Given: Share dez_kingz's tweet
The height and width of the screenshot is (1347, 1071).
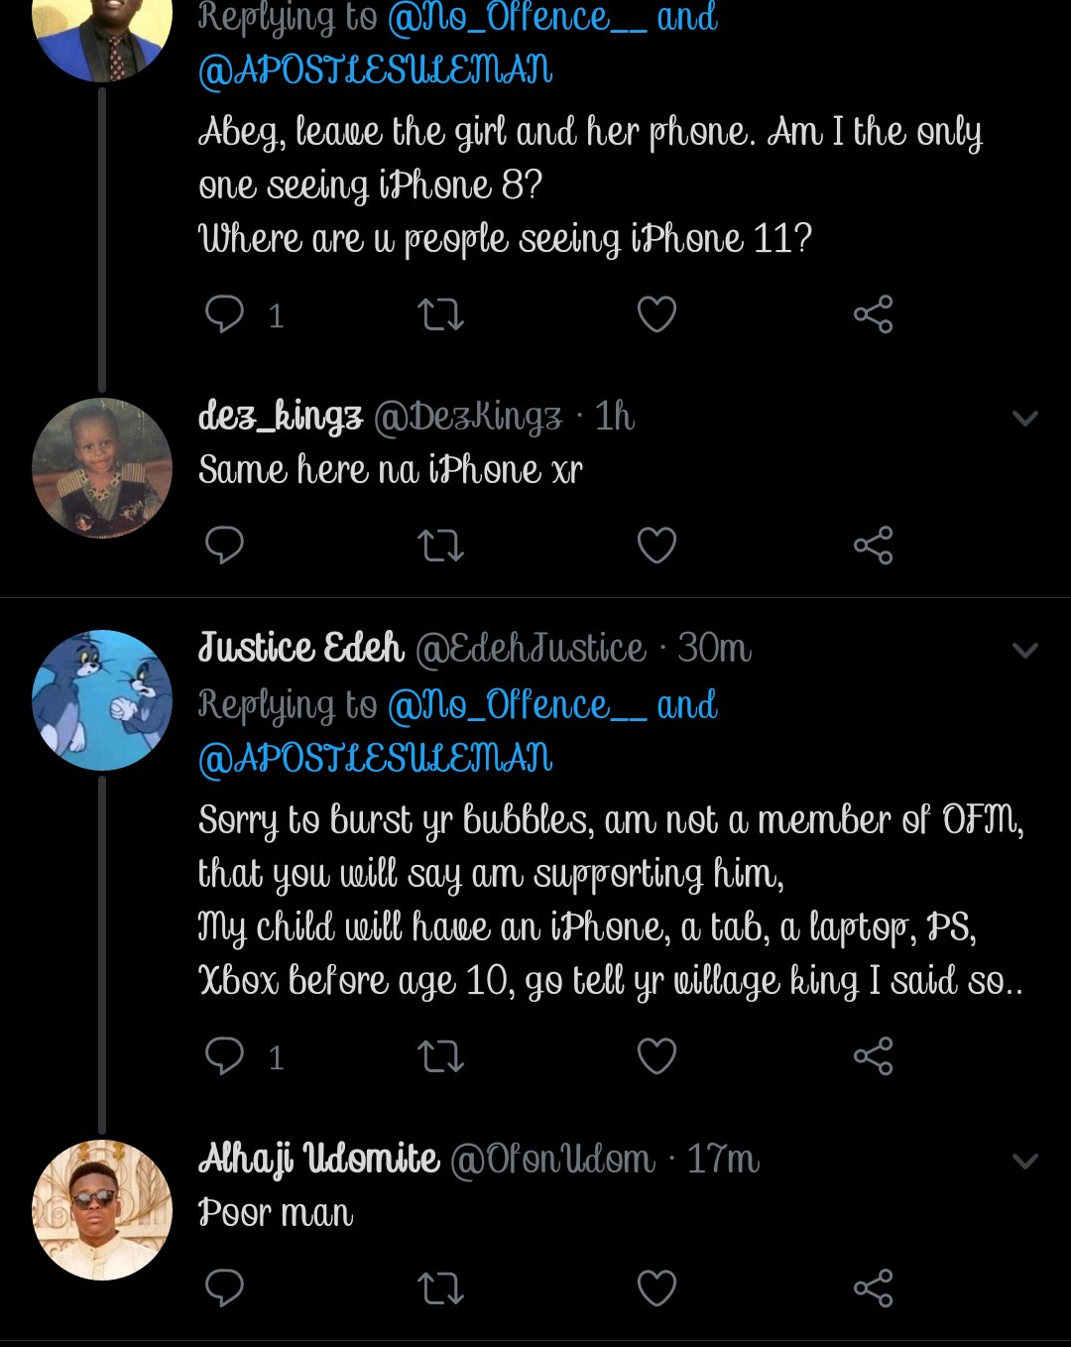Looking at the screenshot, I should [873, 545].
